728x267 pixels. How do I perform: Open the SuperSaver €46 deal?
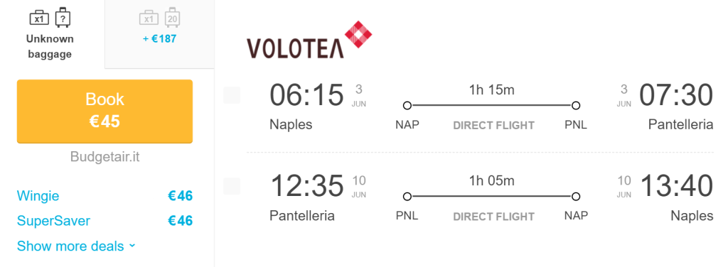[x=105, y=221]
